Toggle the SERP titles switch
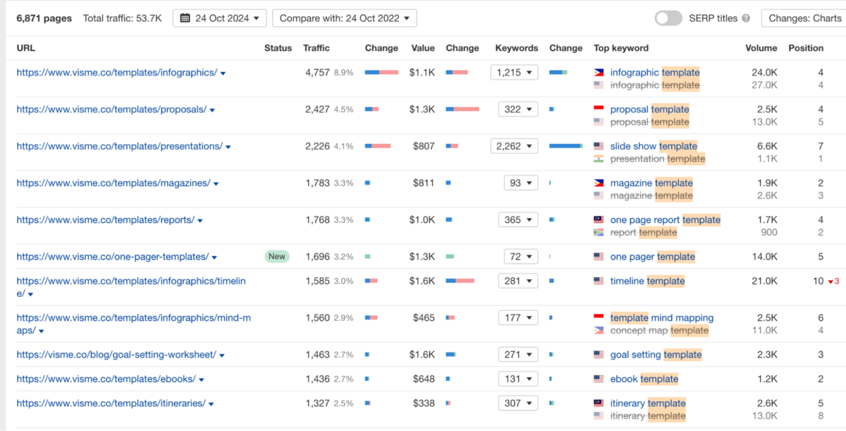This screenshot has height=431, width=846. coord(668,18)
